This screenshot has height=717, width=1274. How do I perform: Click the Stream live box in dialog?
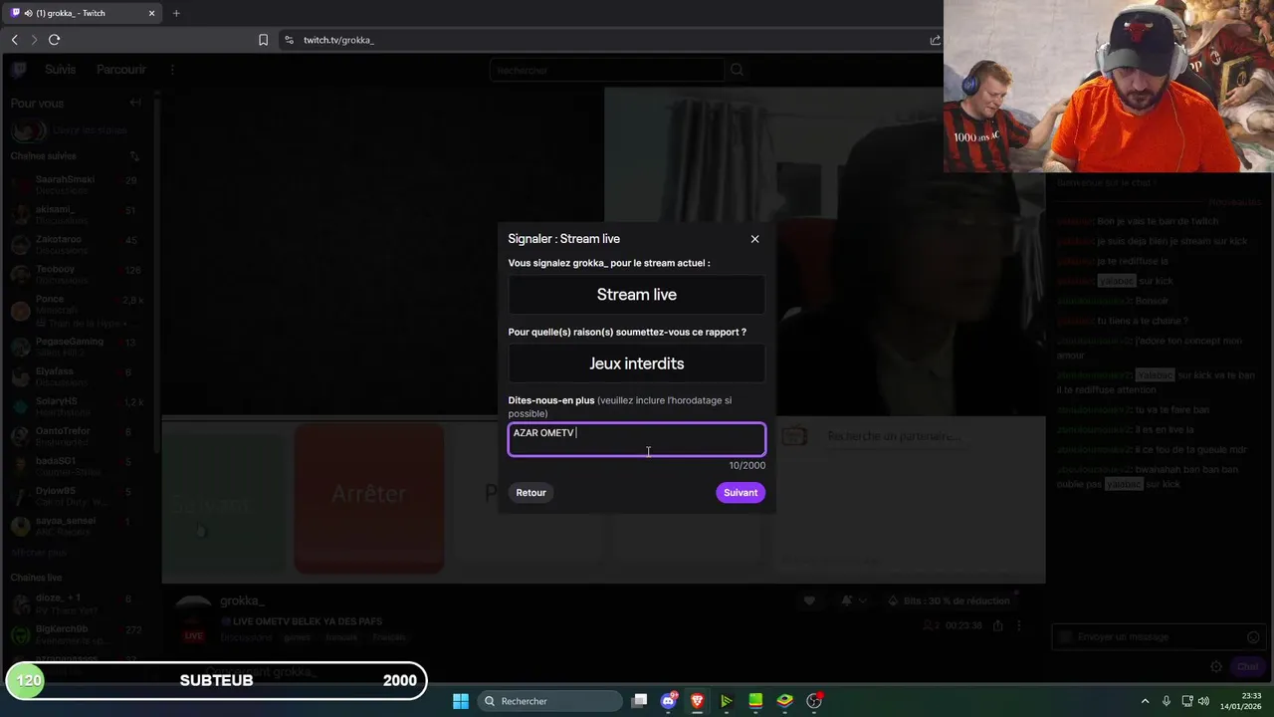click(x=637, y=295)
